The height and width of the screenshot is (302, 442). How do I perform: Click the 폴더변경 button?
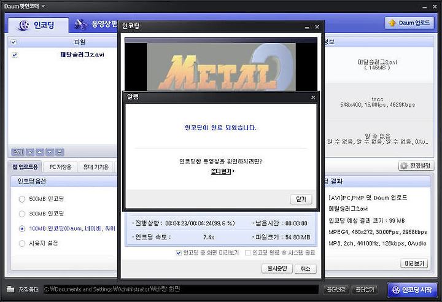336,289
